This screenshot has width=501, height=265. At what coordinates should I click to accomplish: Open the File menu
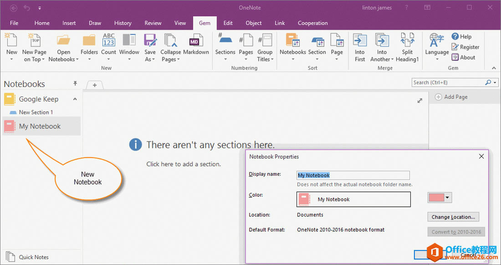click(14, 23)
